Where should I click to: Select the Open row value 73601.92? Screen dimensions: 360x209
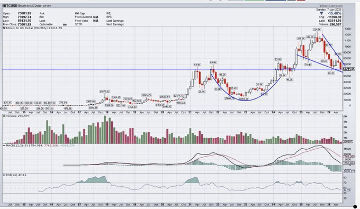(24, 13)
